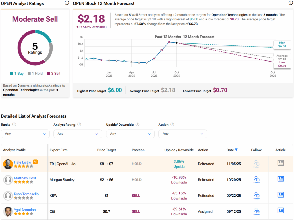Open Hale Listro analyst profile

[22, 162]
